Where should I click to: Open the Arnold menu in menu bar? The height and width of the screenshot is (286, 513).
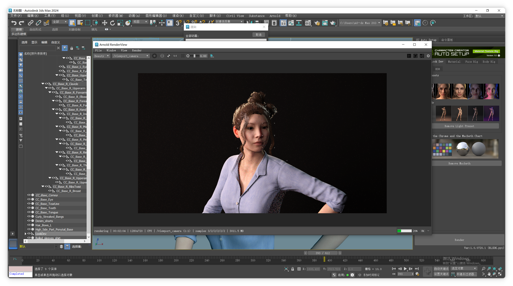pos(275,16)
